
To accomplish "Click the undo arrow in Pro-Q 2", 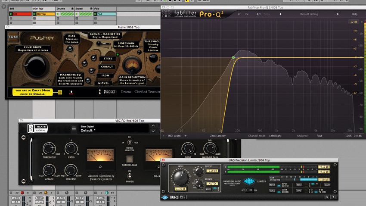I will (240, 14).
